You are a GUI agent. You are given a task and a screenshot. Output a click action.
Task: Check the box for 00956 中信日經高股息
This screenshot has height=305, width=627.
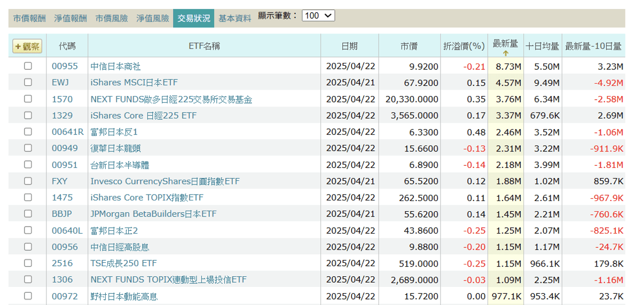[28, 246]
